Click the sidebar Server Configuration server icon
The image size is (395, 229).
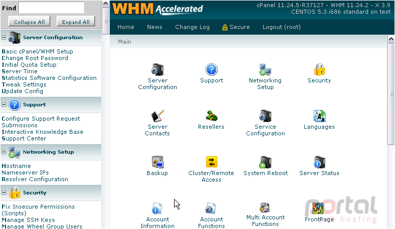pos(14,37)
